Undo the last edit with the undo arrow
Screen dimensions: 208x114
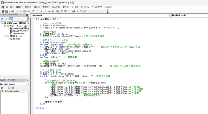33,11
